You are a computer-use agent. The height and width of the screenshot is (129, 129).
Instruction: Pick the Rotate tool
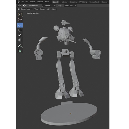[x=20, y=30]
